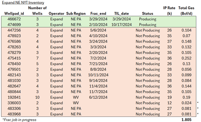Click total gas value 0.252
The height and width of the screenshot is (122, 201).
click(187, 58)
